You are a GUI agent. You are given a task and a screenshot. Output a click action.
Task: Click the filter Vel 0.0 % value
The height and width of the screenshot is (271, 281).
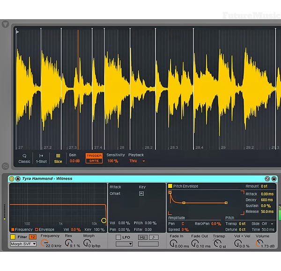click(76, 229)
